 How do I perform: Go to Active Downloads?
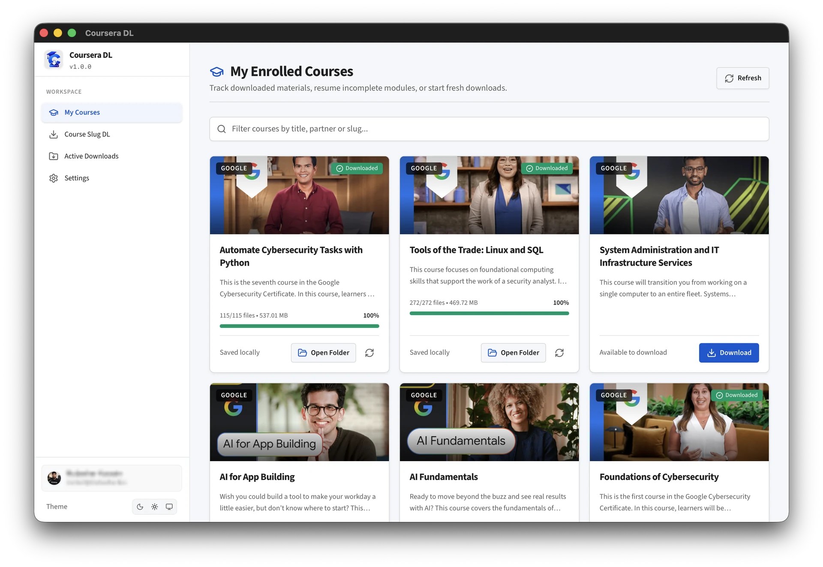tap(111, 156)
